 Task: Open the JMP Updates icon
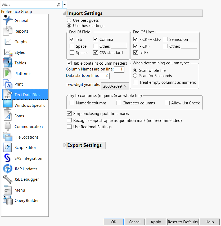(x=8, y=169)
